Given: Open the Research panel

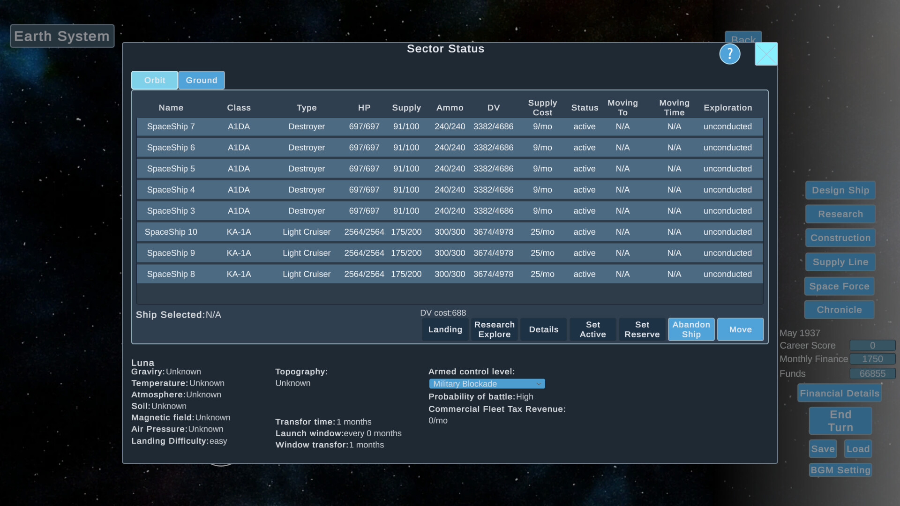Looking at the screenshot, I should (840, 214).
